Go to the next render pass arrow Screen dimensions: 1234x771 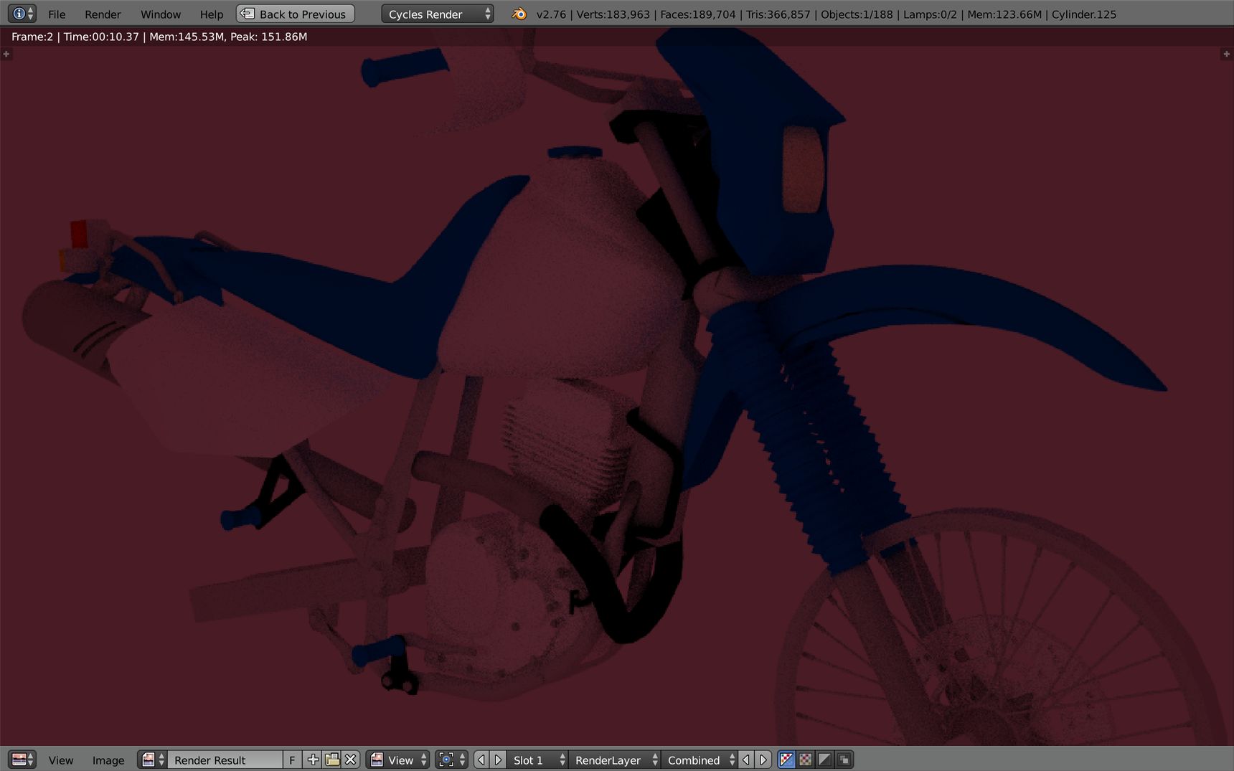pyautogui.click(x=763, y=760)
